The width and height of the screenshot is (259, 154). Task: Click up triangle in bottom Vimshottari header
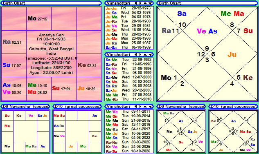(x=145, y=107)
